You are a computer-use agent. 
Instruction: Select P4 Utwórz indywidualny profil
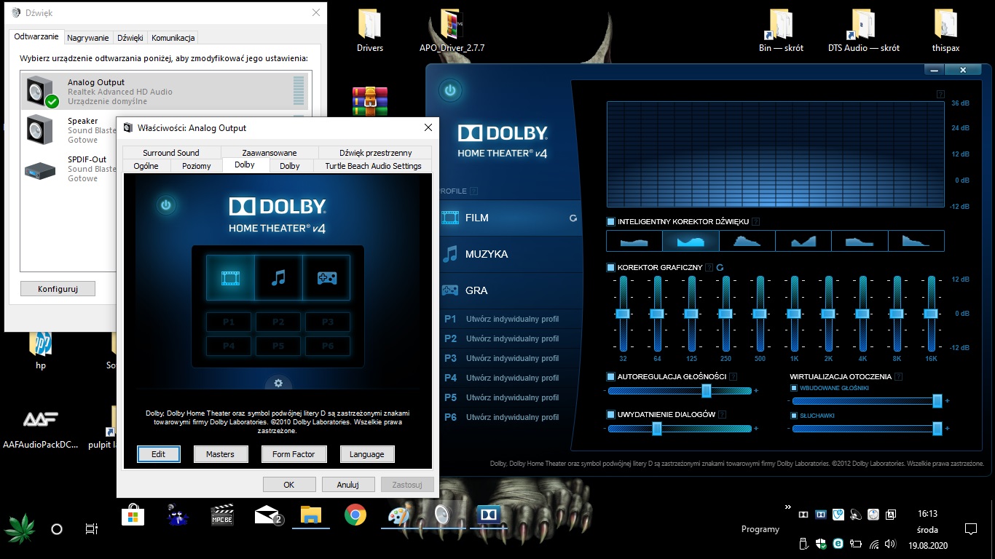(x=510, y=378)
